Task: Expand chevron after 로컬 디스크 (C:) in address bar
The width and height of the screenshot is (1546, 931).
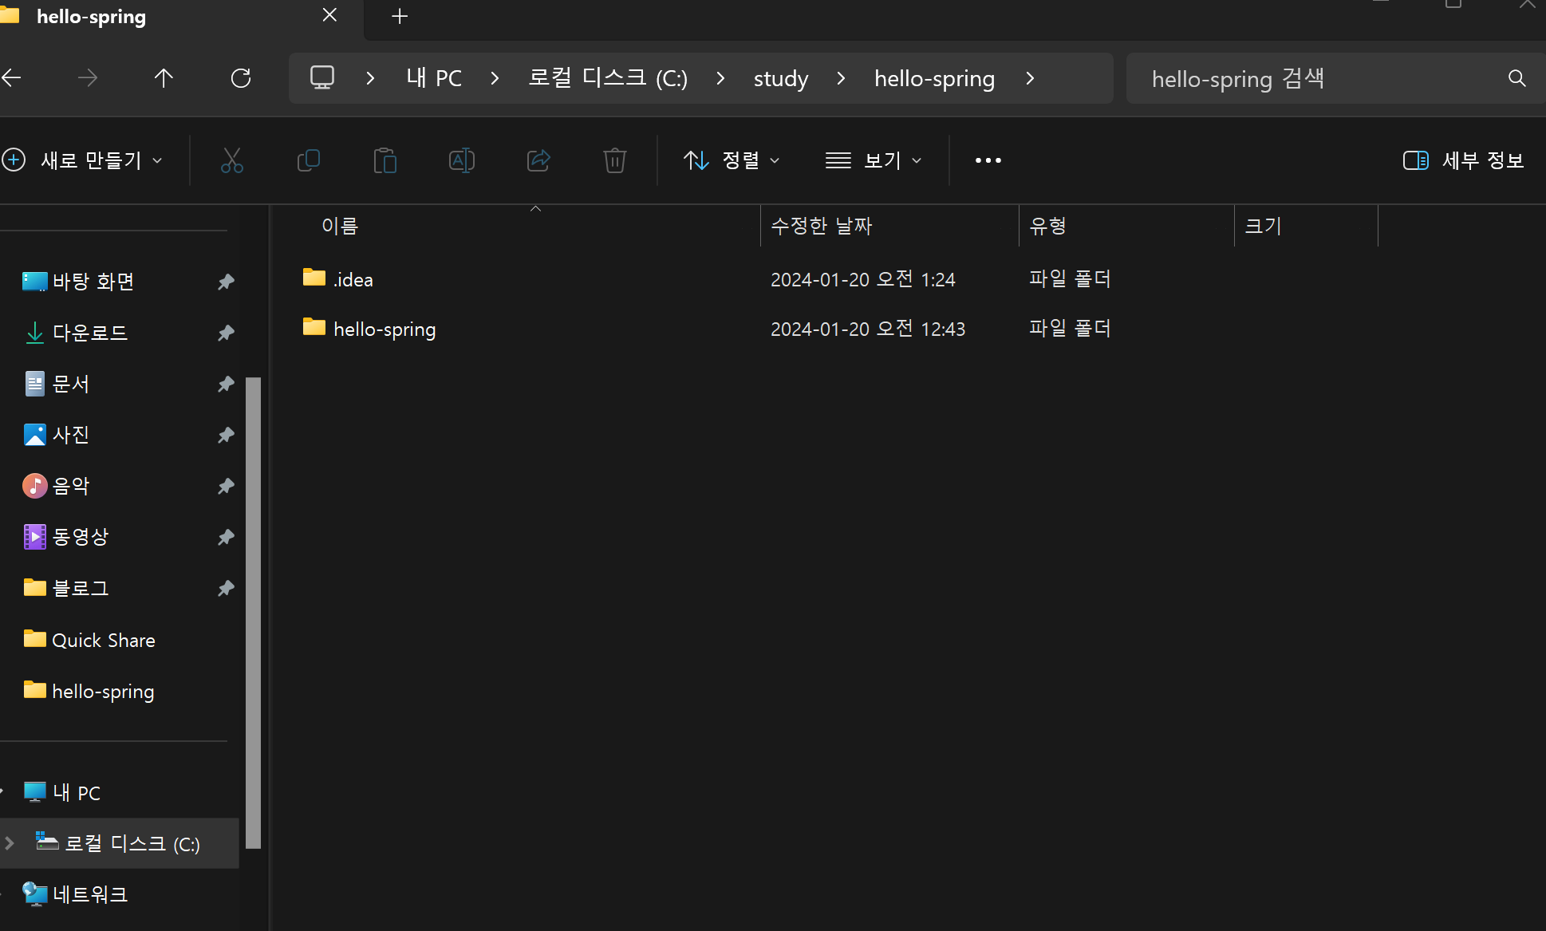Action: click(x=720, y=78)
